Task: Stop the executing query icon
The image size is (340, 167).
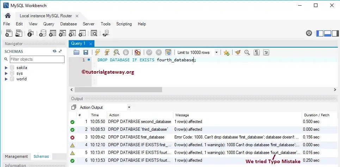Action: click(126, 52)
